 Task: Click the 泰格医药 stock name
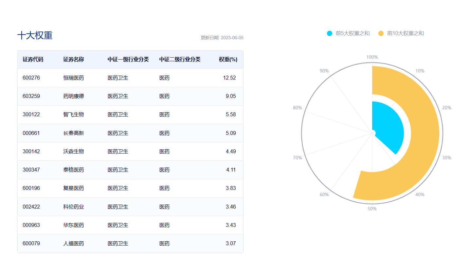[x=74, y=170]
